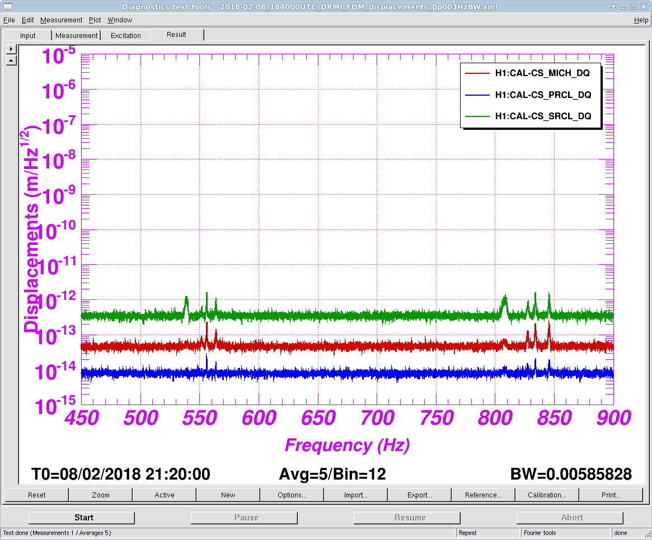652x540 pixels.
Task: Click the right-arrow panel expander button
Action: coord(11,49)
